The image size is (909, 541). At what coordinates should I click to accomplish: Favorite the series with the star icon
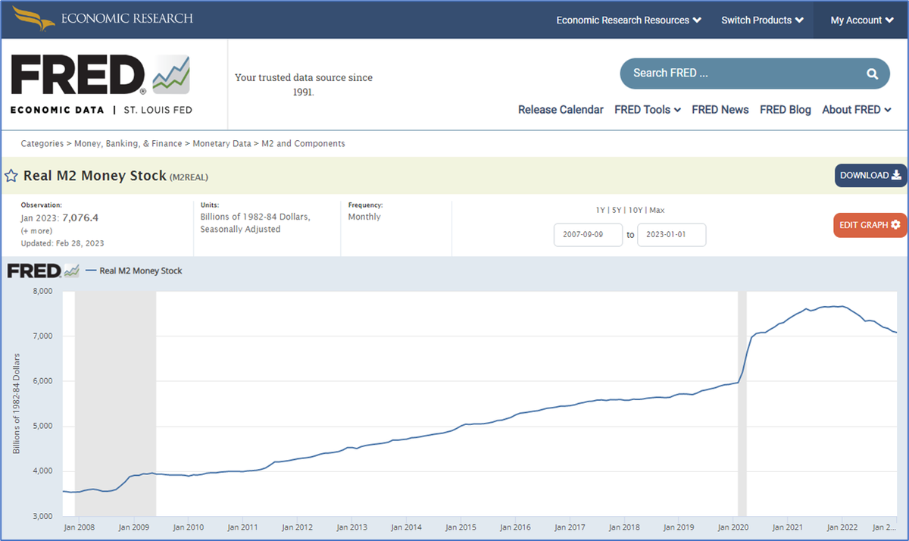coord(11,176)
